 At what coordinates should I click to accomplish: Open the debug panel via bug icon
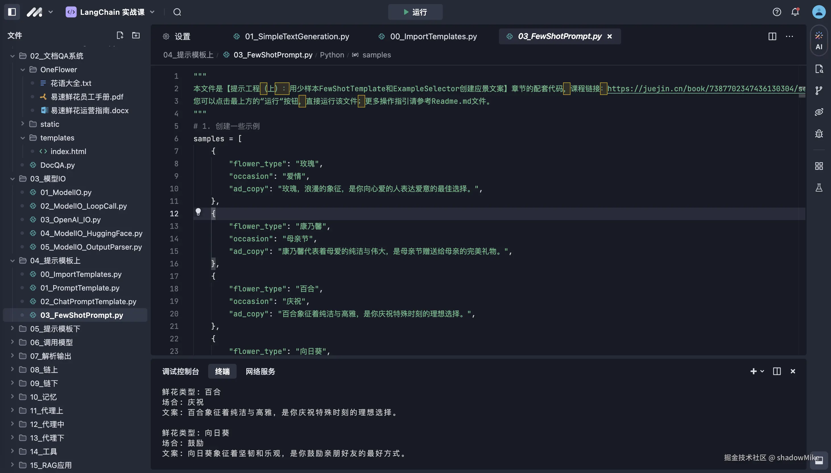tap(819, 134)
